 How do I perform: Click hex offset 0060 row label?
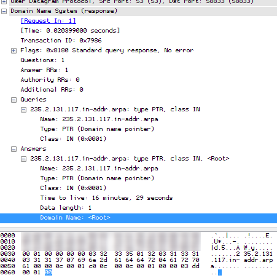(7, 272)
